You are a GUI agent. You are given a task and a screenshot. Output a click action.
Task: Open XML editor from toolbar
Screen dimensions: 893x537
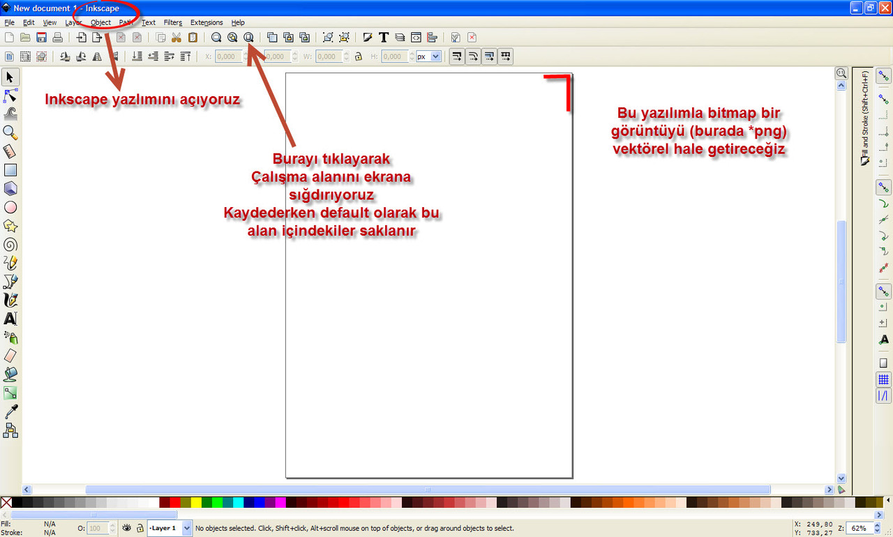pyautogui.click(x=417, y=38)
